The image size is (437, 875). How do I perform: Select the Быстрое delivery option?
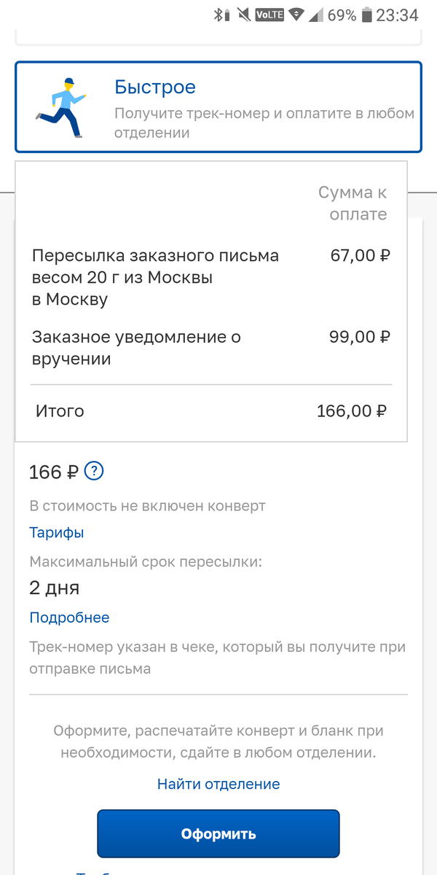pos(219,106)
